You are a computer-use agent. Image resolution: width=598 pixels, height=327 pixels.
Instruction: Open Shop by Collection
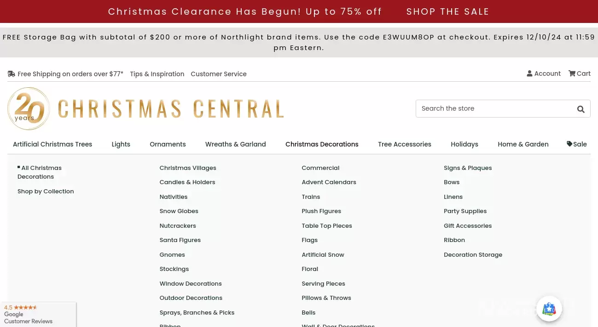[x=46, y=191]
